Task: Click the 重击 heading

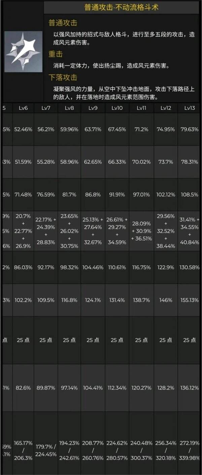Action: (56, 54)
